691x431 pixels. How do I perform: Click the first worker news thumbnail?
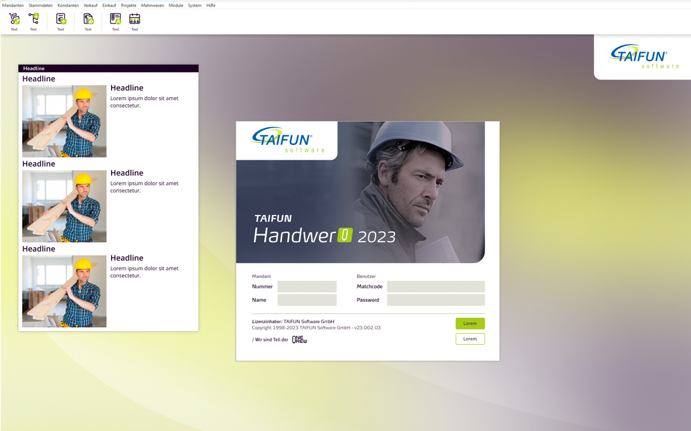tap(64, 121)
